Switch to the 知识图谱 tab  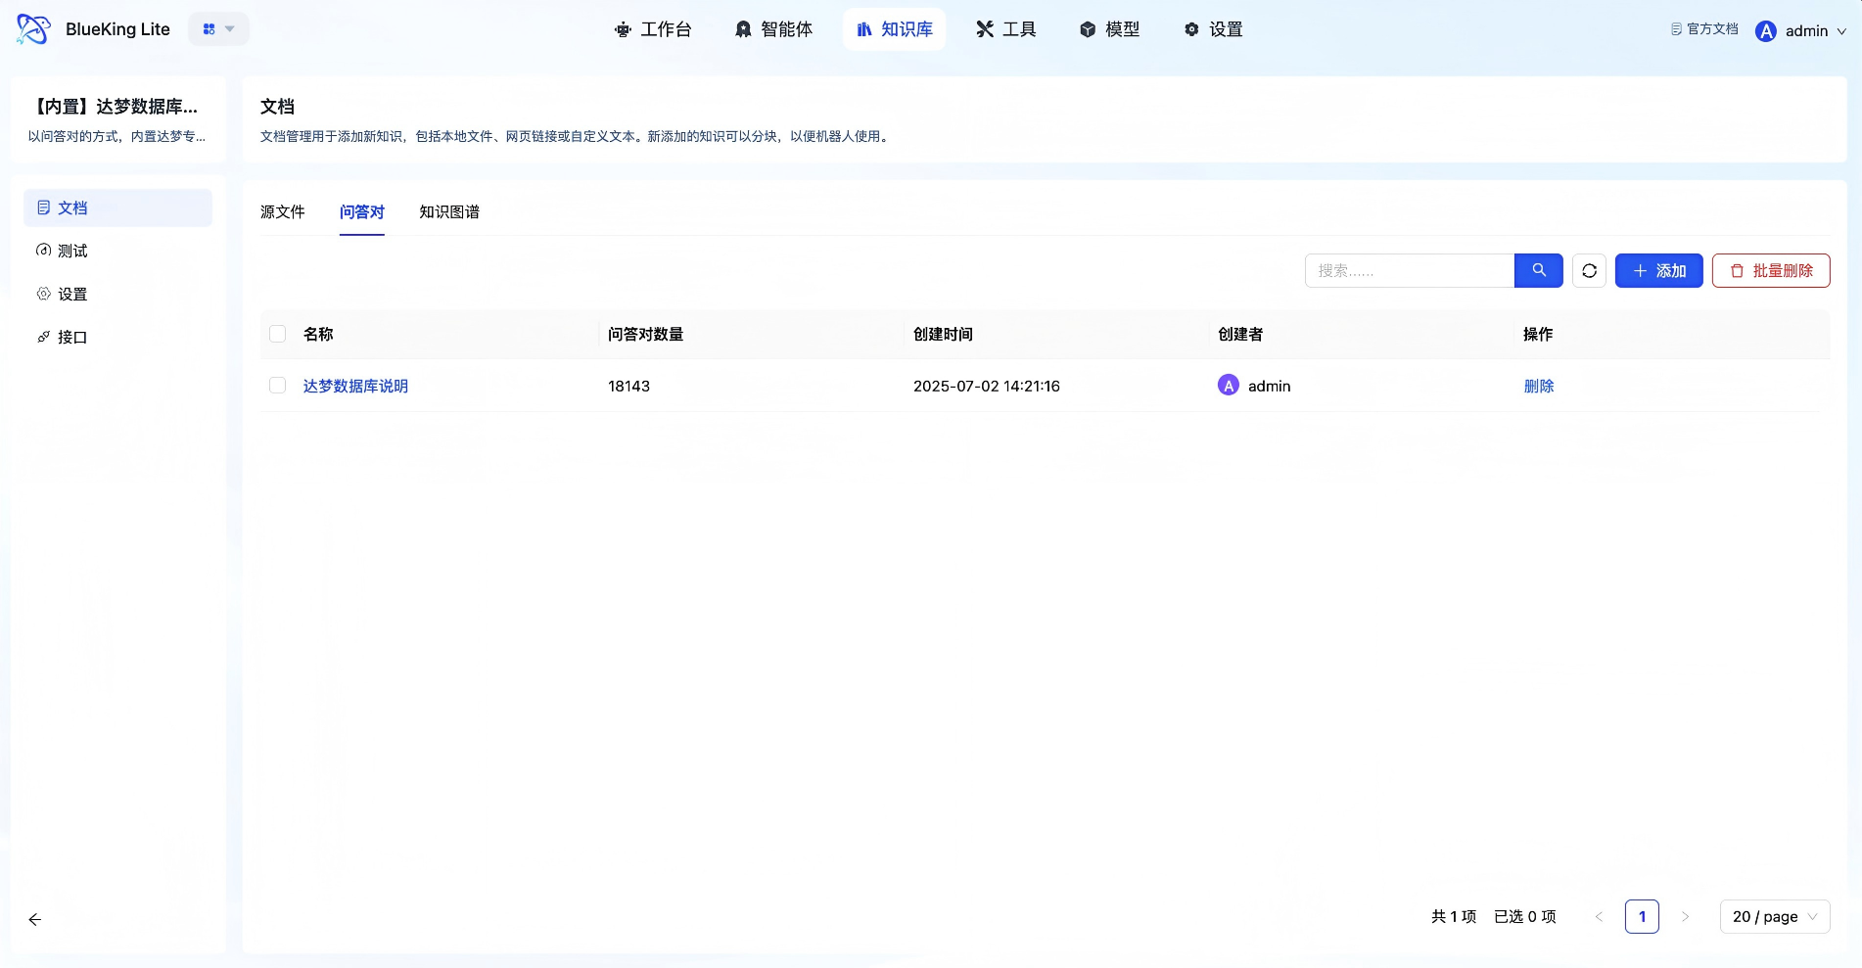tap(449, 211)
